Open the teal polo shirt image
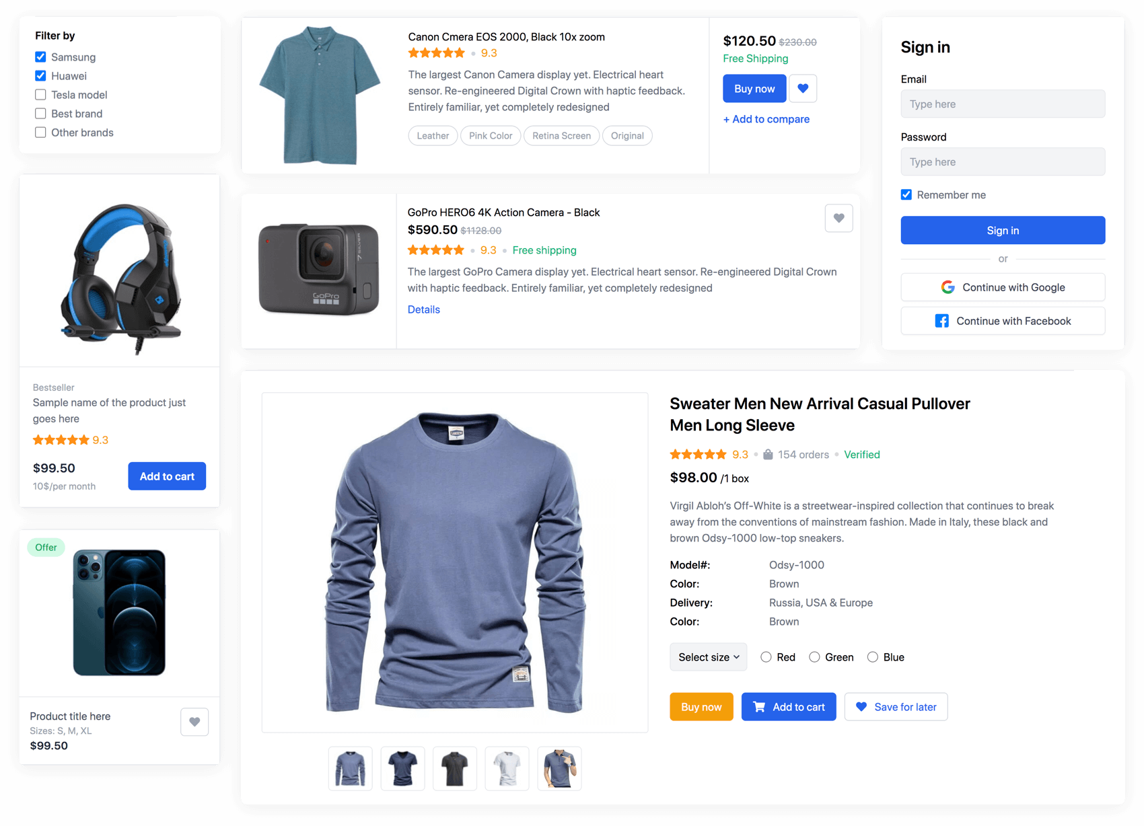The height and width of the screenshot is (826, 1144). [320, 96]
